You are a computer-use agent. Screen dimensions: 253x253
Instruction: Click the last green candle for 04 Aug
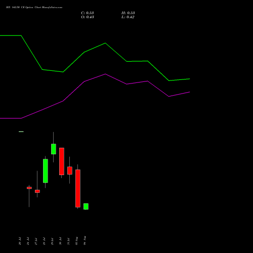(x=86, y=206)
